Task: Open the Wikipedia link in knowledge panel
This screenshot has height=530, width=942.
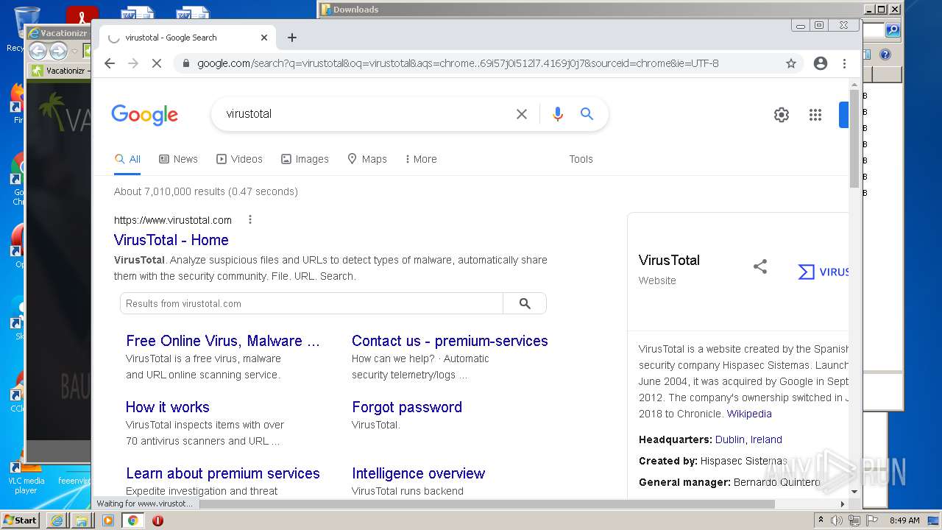Action: (749, 414)
